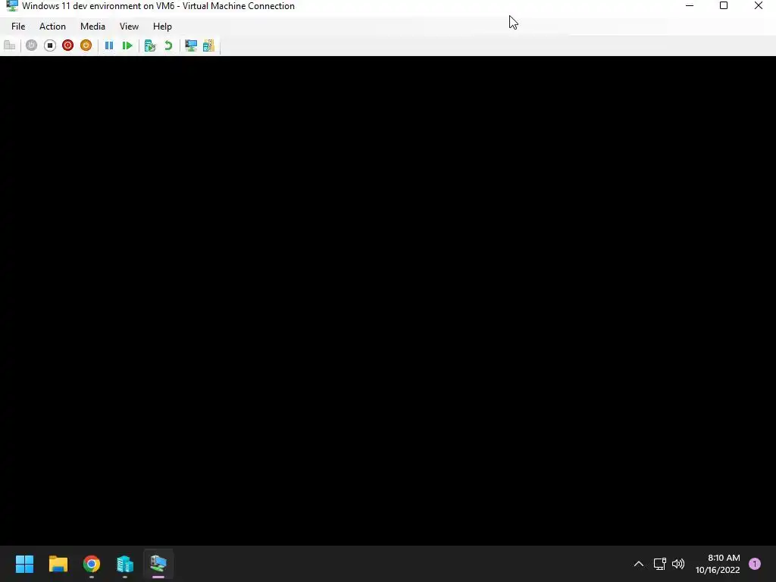776x582 pixels.
Task: Create a checkpoint with toolbar icon
Action: pyautogui.click(x=150, y=45)
